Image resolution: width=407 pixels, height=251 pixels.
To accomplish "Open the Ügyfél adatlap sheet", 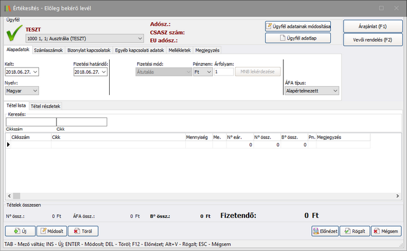I will click(x=298, y=38).
